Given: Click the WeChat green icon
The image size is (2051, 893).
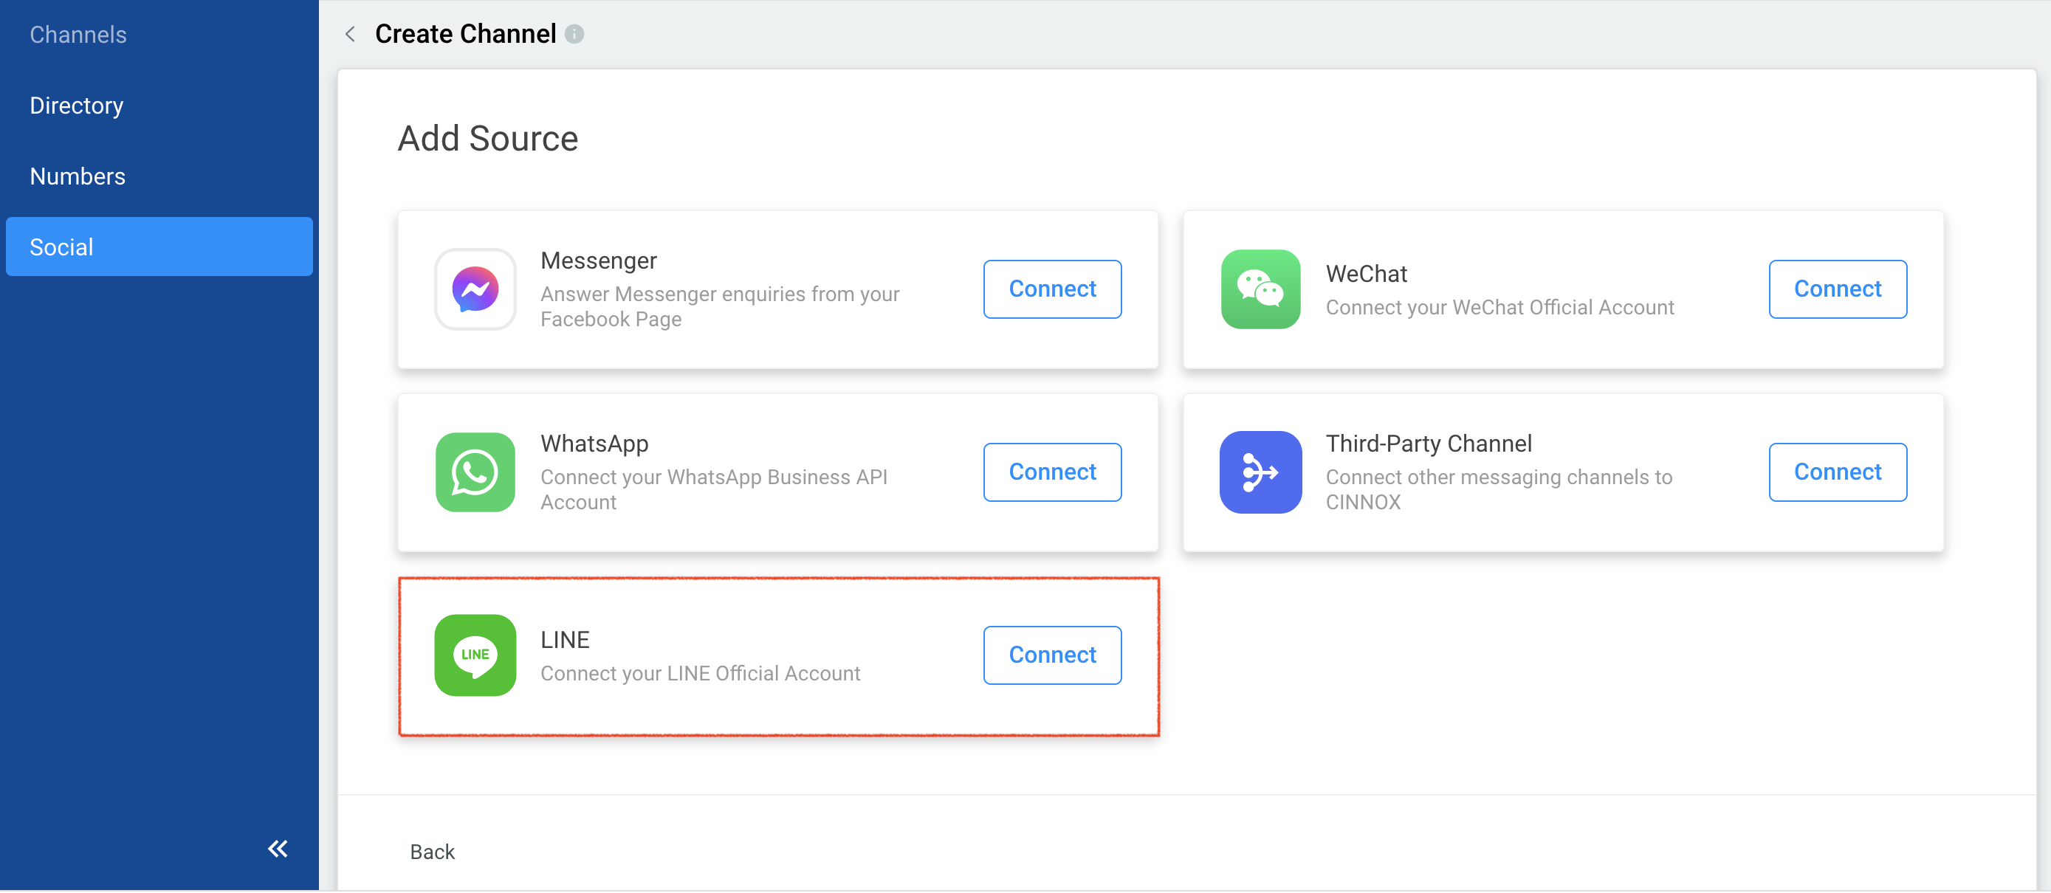Looking at the screenshot, I should [1260, 290].
